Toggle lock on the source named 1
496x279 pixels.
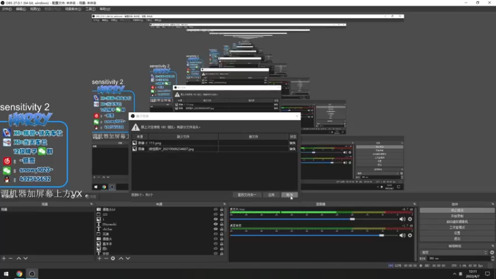(221, 219)
